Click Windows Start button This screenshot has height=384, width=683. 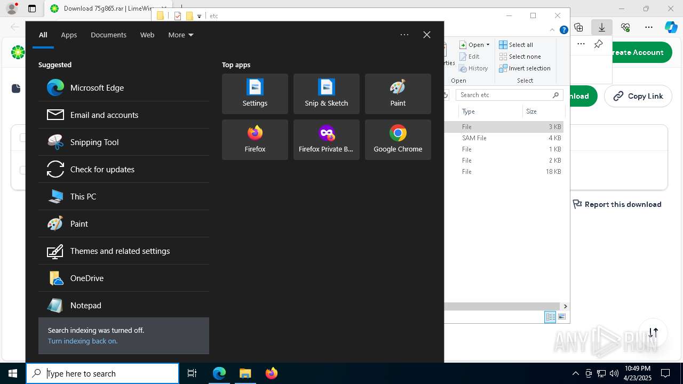13,373
